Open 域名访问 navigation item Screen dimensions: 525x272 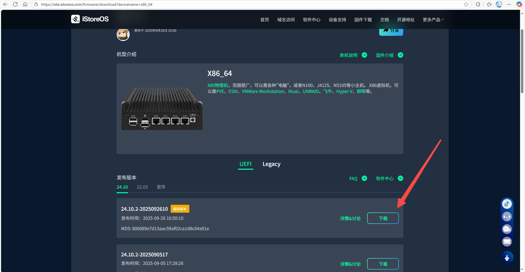coord(286,20)
